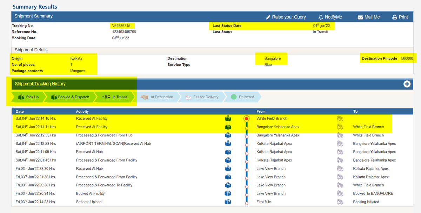Click blue package icon in 23:30 Hrs row
421x213 pixels.
pos(228,169)
